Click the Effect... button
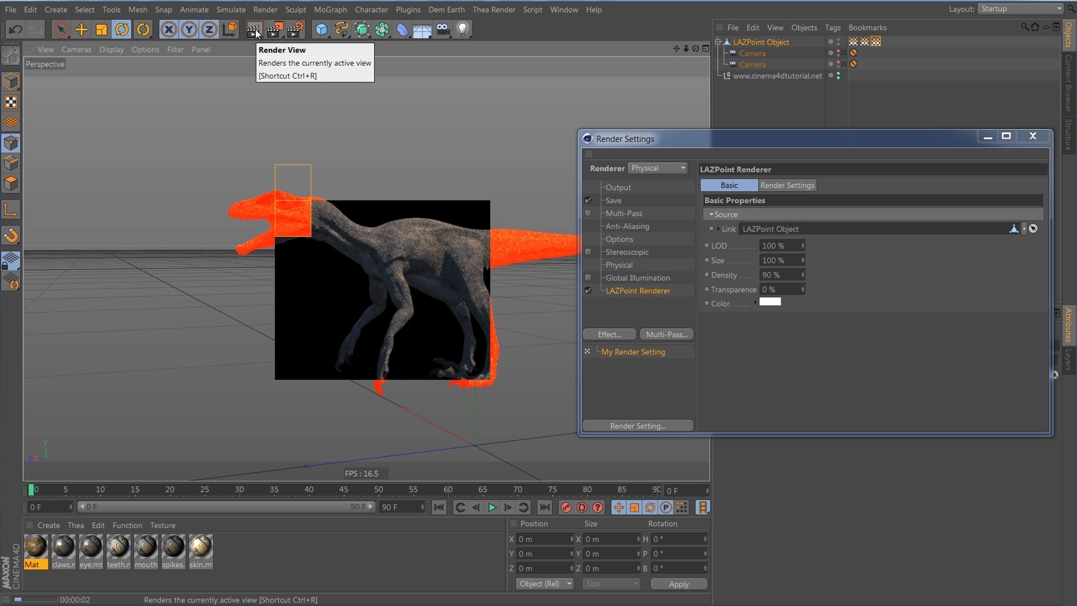This screenshot has height=606, width=1077. [x=609, y=334]
